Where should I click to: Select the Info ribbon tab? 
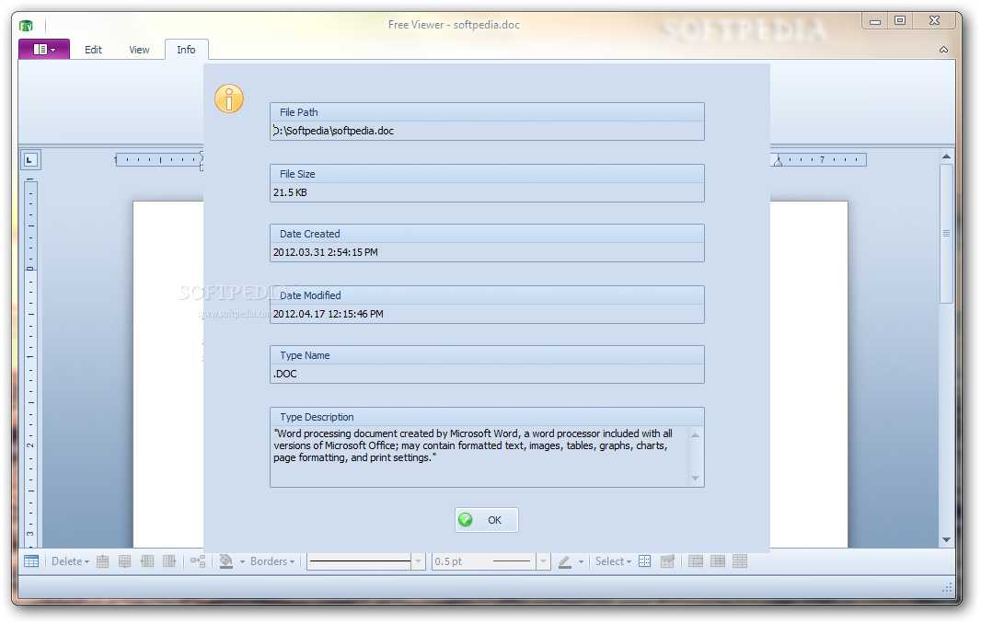point(186,50)
